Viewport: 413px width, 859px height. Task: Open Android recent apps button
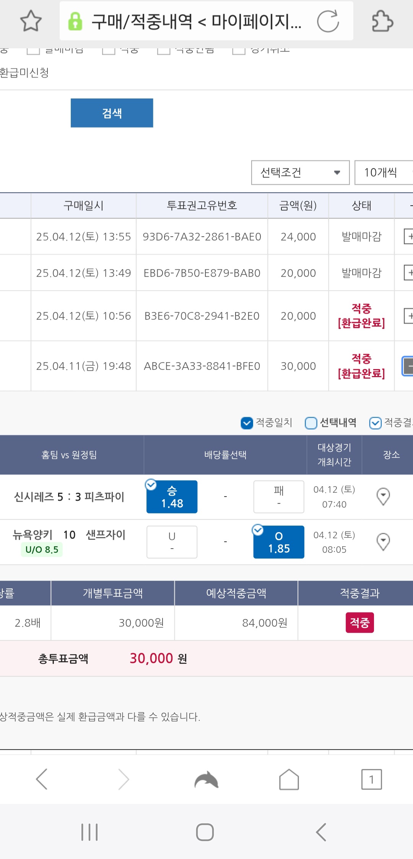pyautogui.click(x=89, y=832)
